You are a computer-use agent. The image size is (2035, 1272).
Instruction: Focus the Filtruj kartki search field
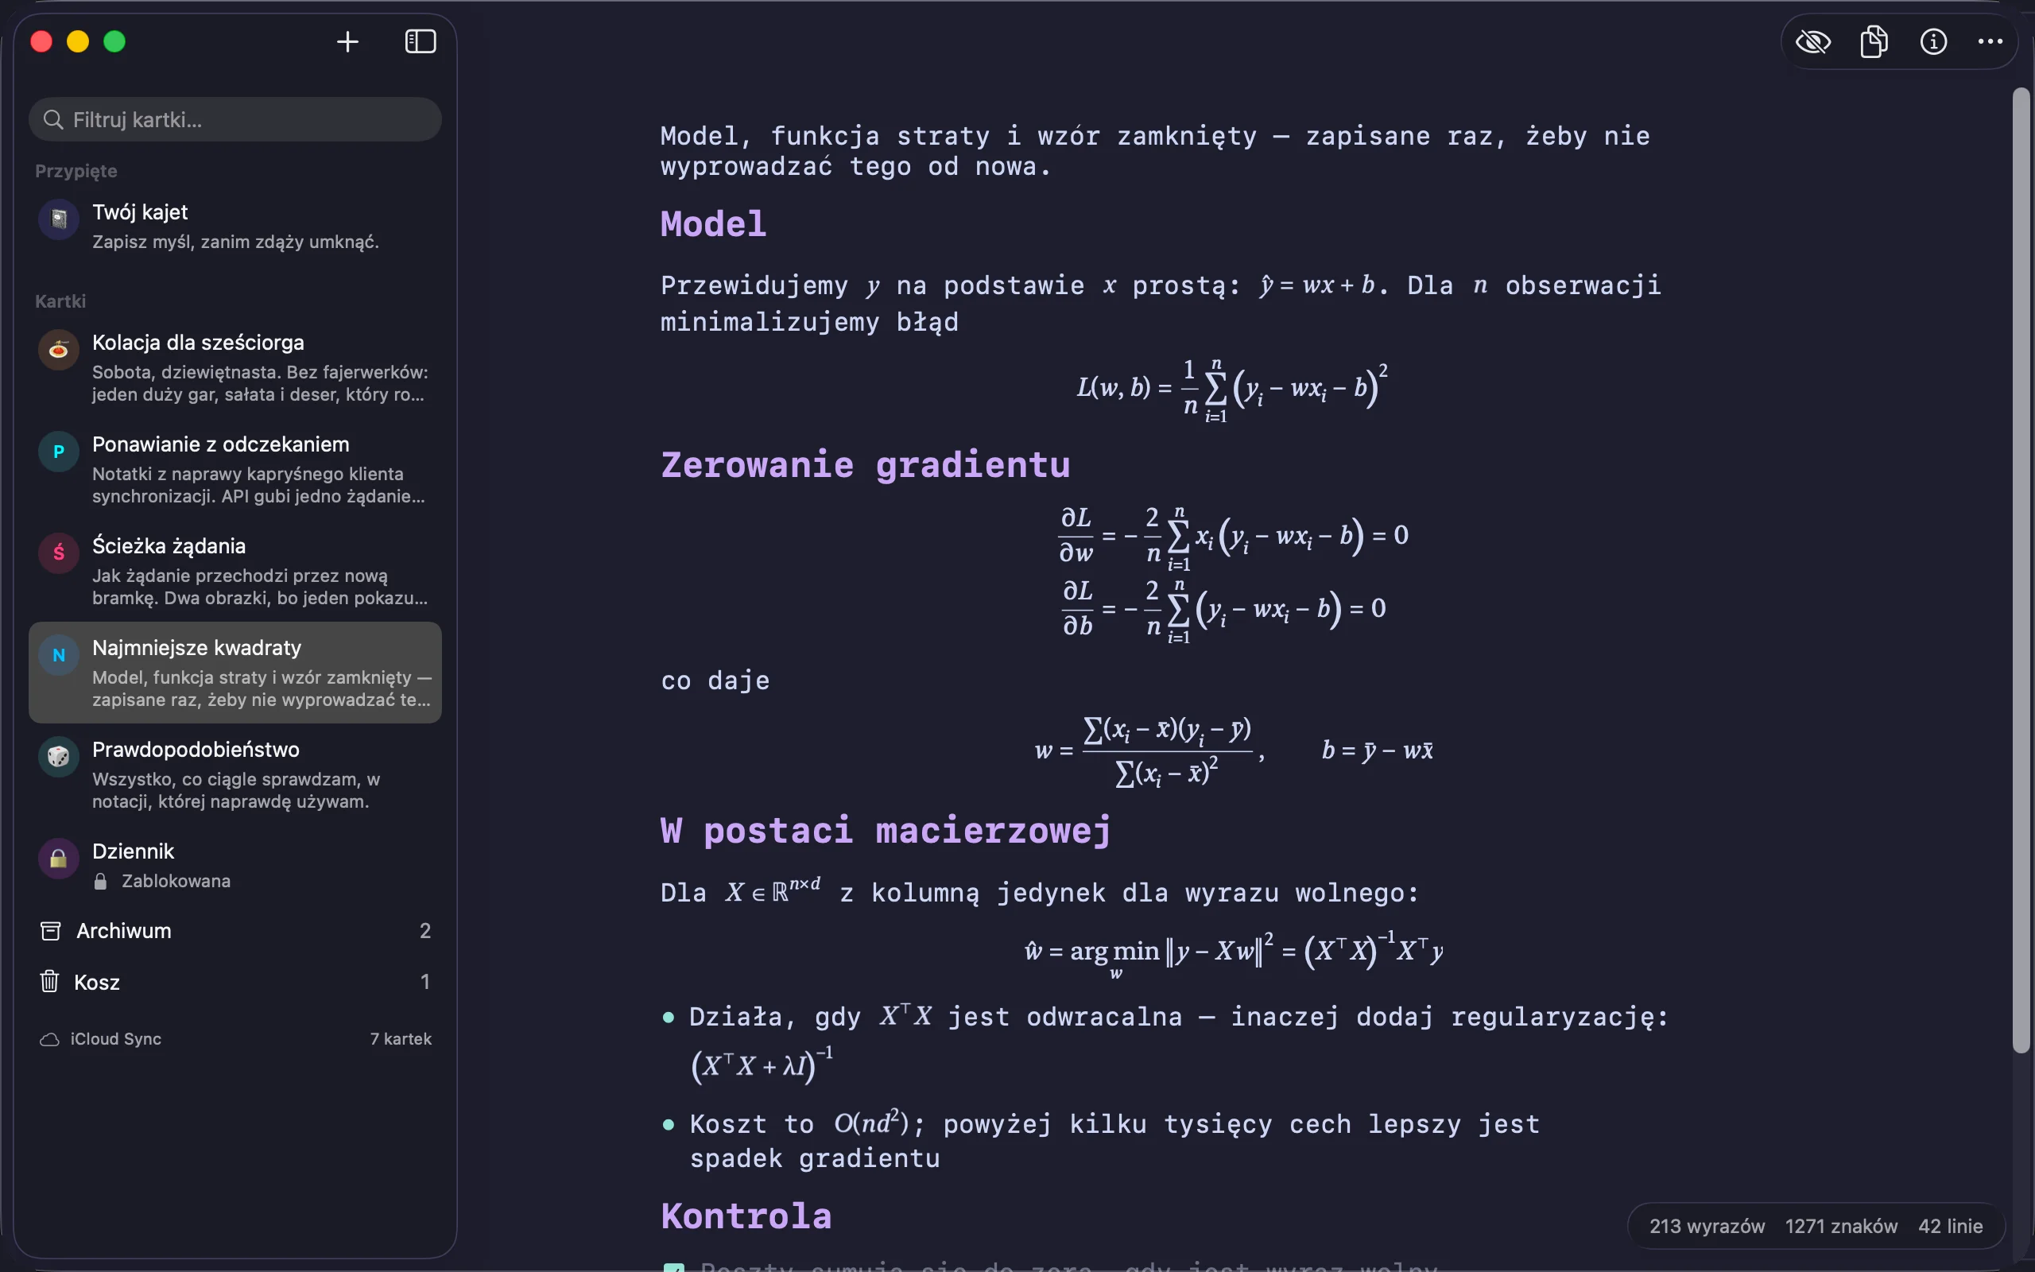pos(235,119)
